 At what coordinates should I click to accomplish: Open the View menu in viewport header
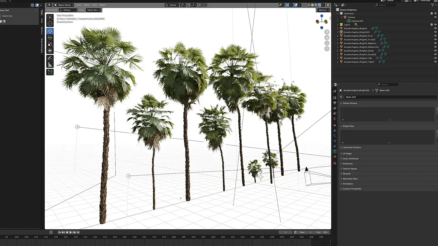pyautogui.click(x=79, y=5)
